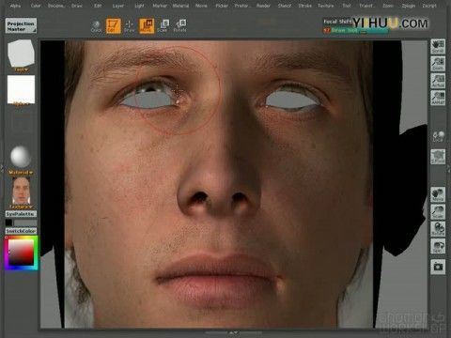
Task: Click the Scroll canvas icon
Action: (x=438, y=47)
